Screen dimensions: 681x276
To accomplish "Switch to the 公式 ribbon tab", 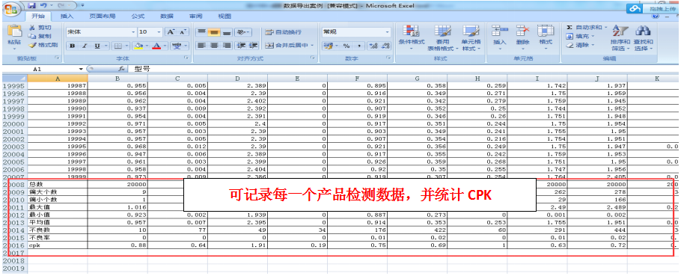I will click(138, 16).
